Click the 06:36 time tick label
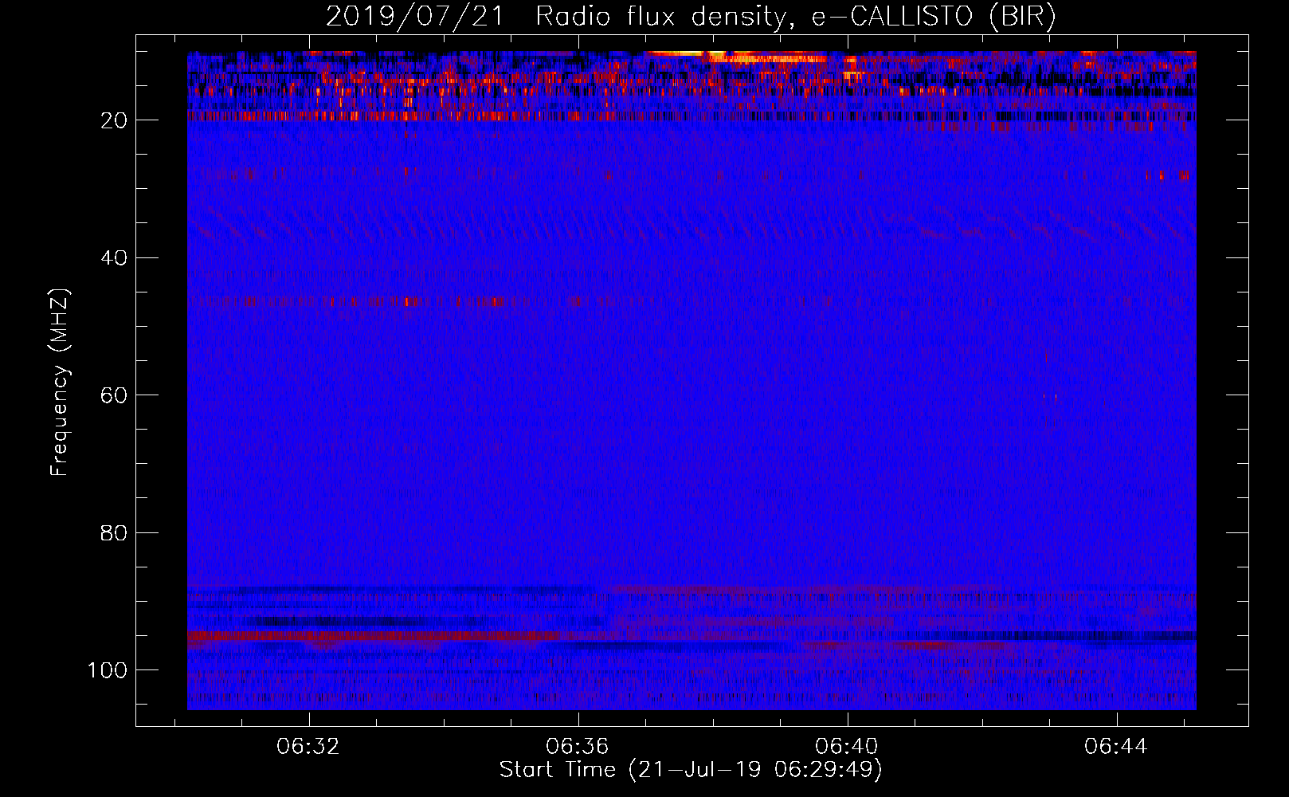Image resolution: width=1289 pixels, height=797 pixels. point(578,746)
